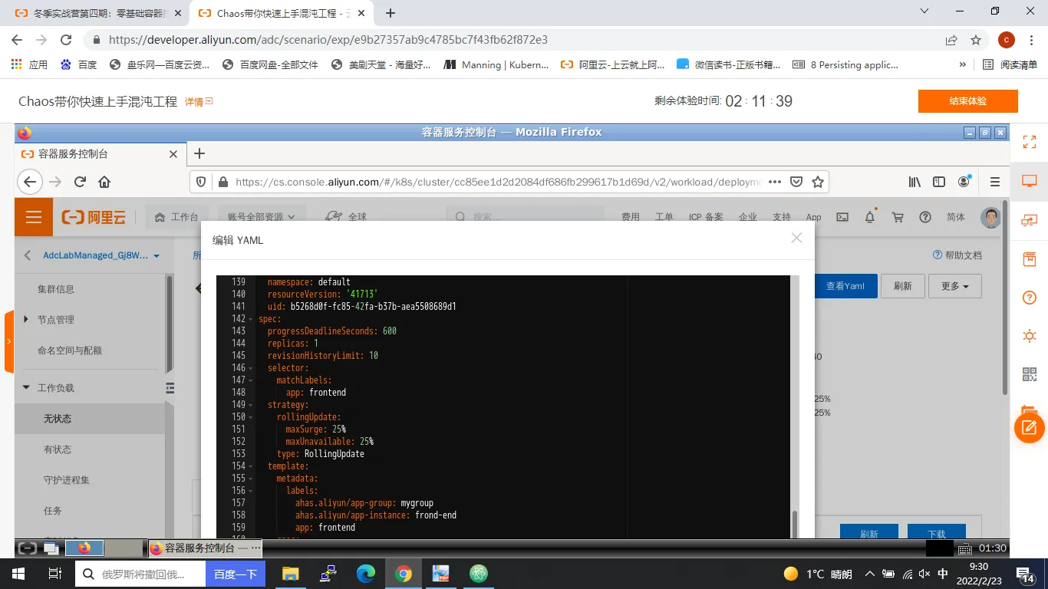
Task: Open Firefox hamburger application menu
Action: click(995, 182)
